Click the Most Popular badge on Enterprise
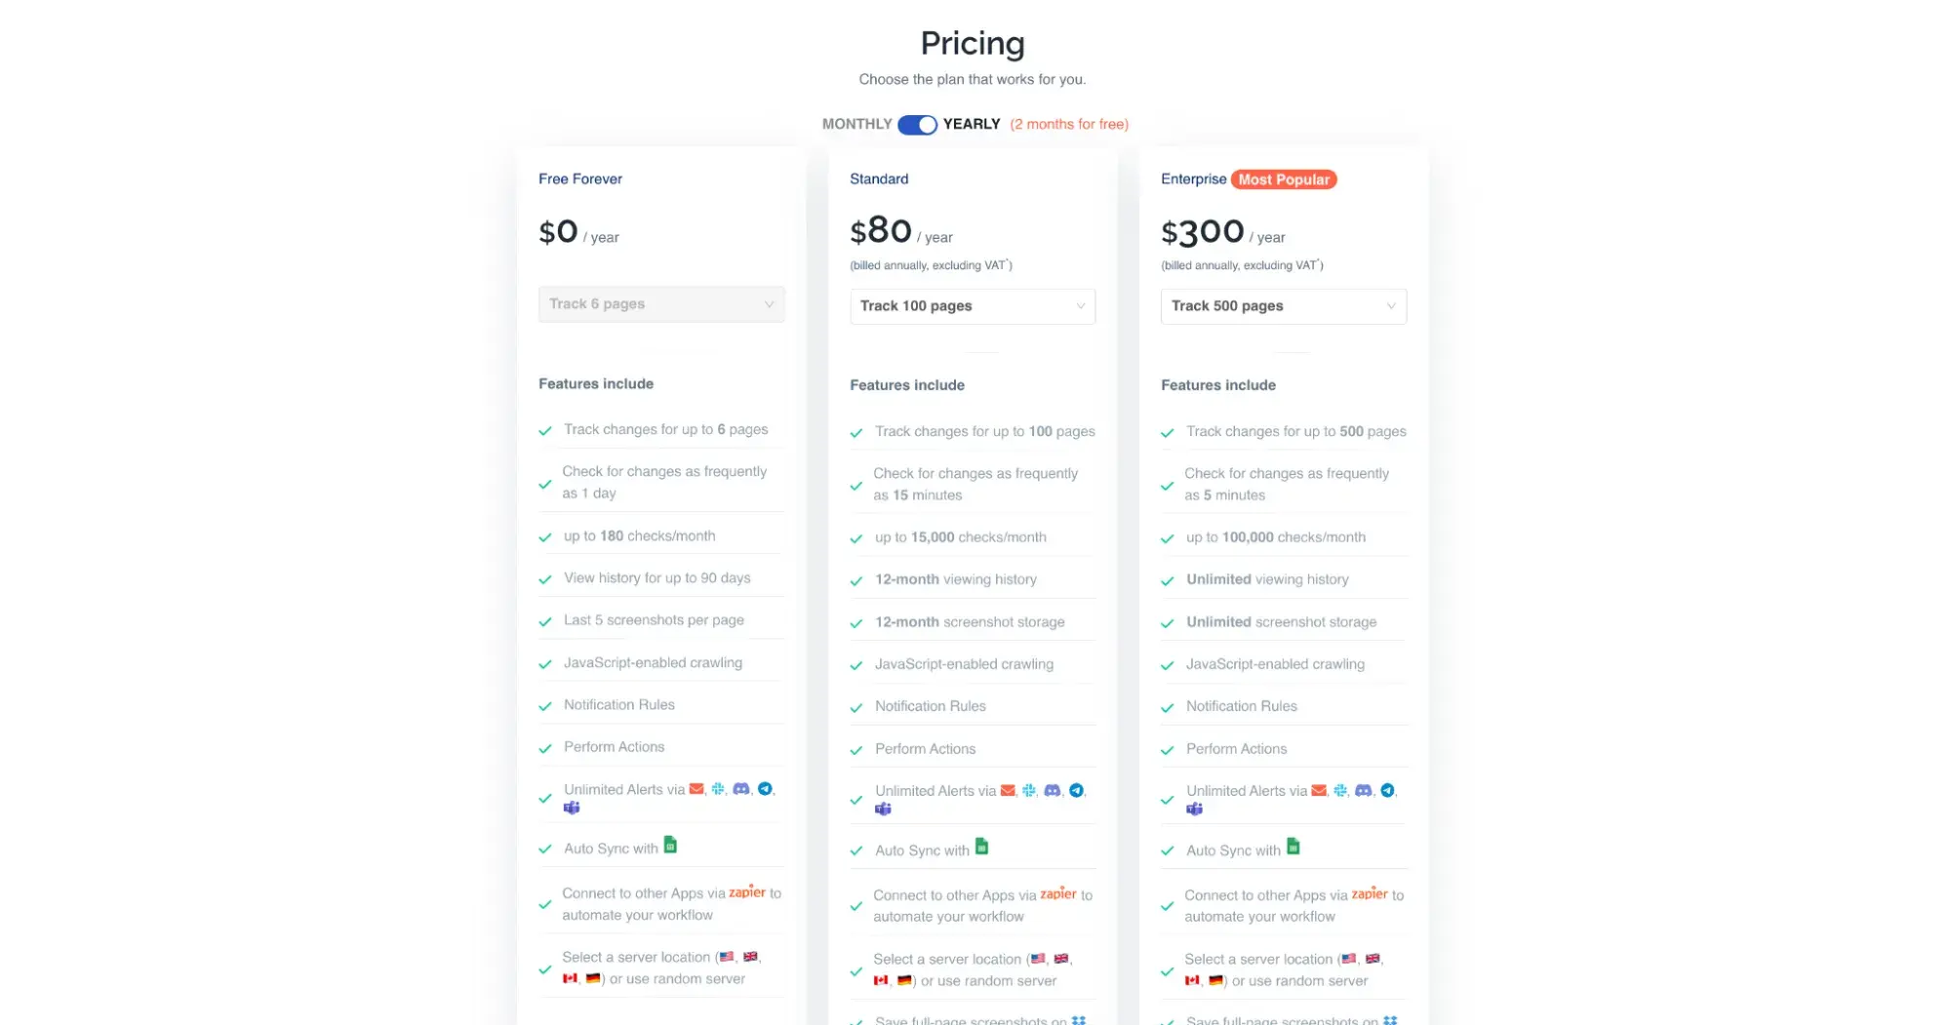The width and height of the screenshot is (1950, 1026). point(1286,178)
